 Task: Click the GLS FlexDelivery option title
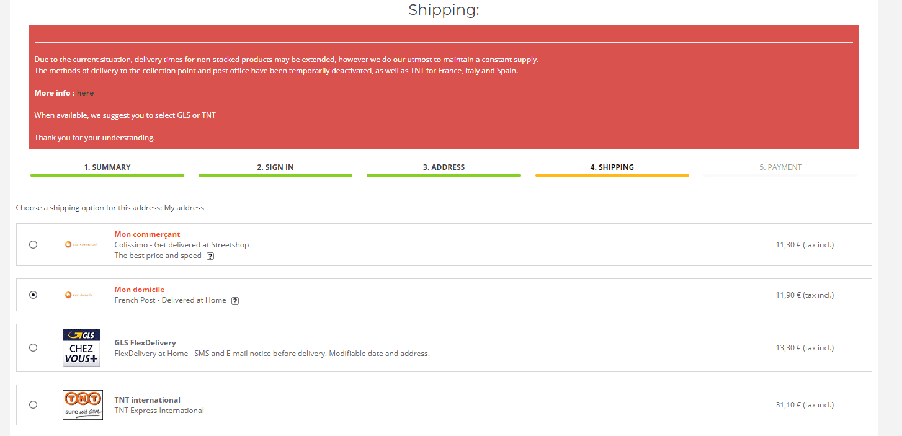click(x=145, y=343)
